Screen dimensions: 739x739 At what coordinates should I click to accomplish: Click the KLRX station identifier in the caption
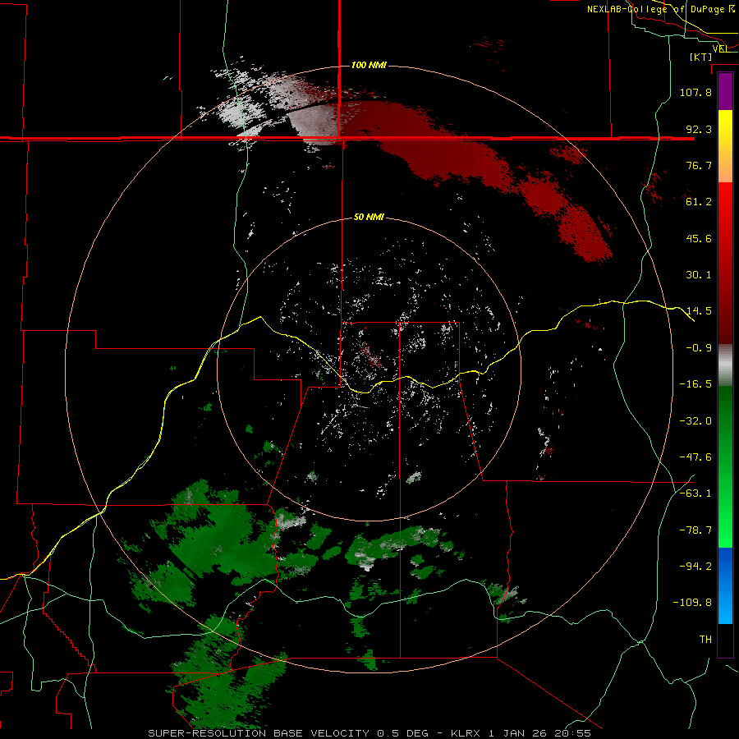click(466, 733)
